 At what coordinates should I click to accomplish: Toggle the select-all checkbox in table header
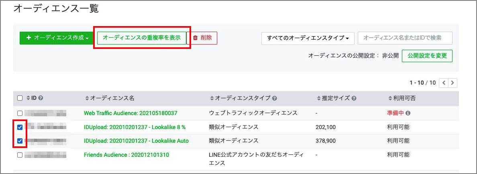[20, 98]
